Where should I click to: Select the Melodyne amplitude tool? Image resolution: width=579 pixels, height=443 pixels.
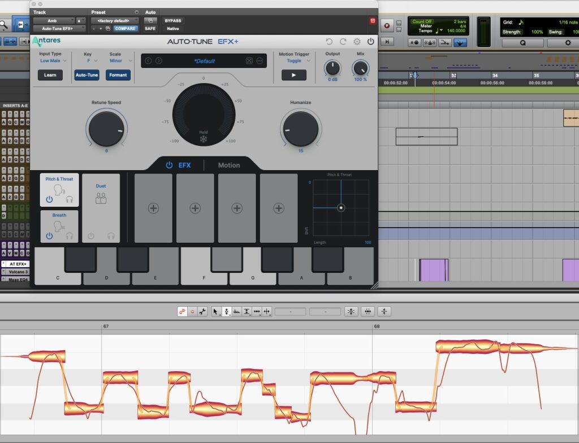247,311
